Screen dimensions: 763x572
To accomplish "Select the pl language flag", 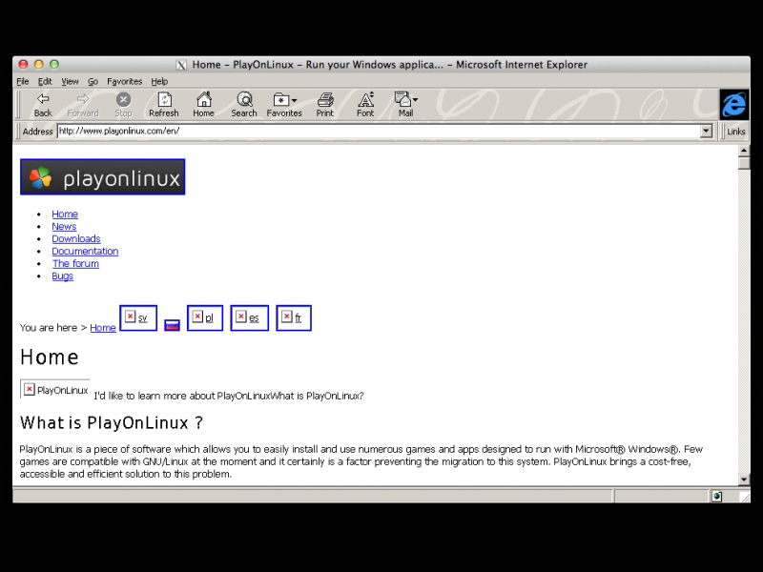I will coord(205,318).
